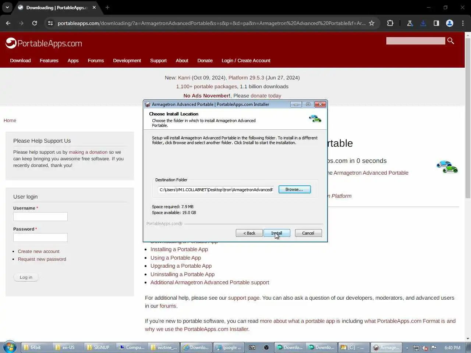Close the Downloading | PortableApps tab
The width and height of the screenshot is (471, 353).
click(x=94, y=7)
